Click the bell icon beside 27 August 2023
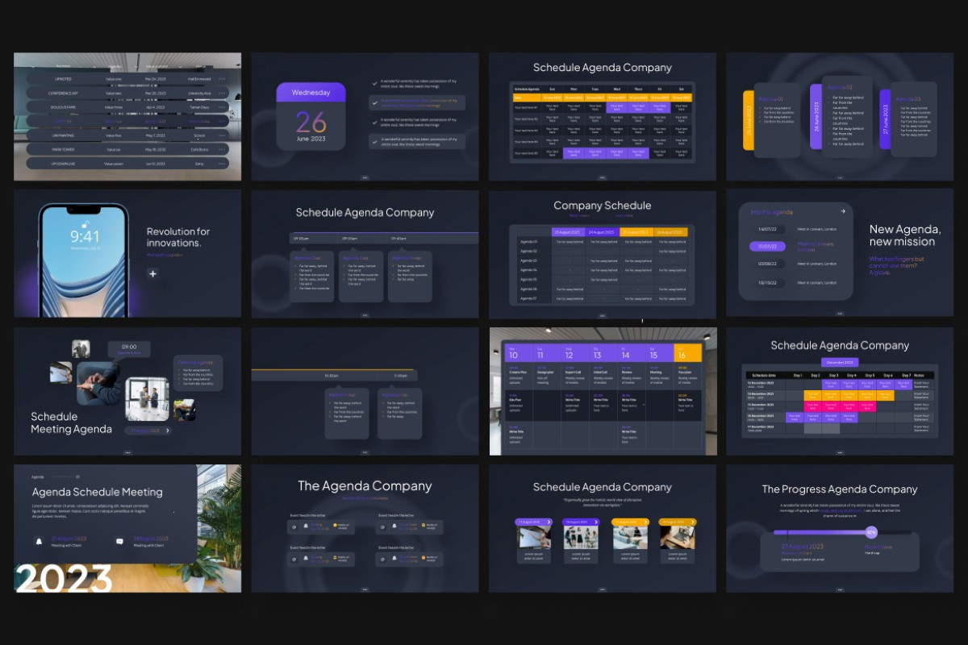 point(38,542)
